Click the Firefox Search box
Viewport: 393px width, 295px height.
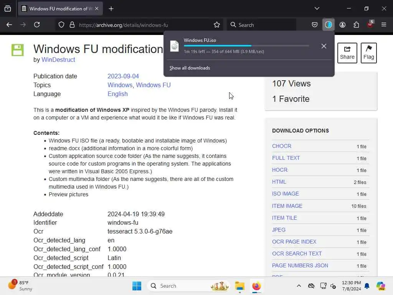click(261, 25)
